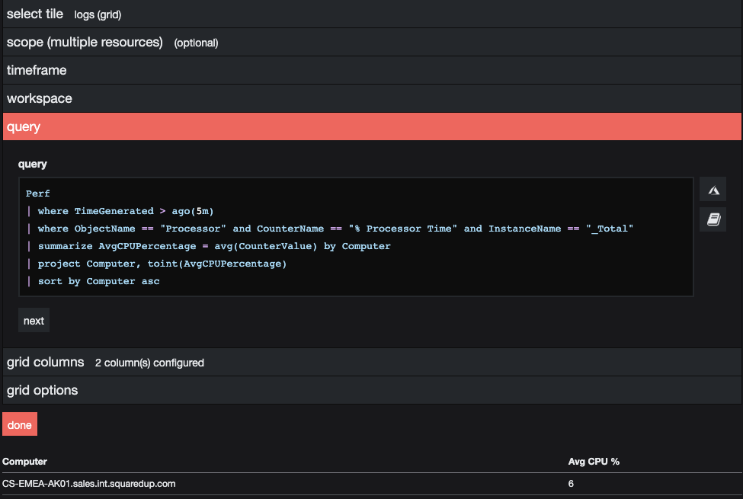Collapse the highlighted query section
Image resolution: width=743 pixels, height=499 pixels.
(23, 126)
